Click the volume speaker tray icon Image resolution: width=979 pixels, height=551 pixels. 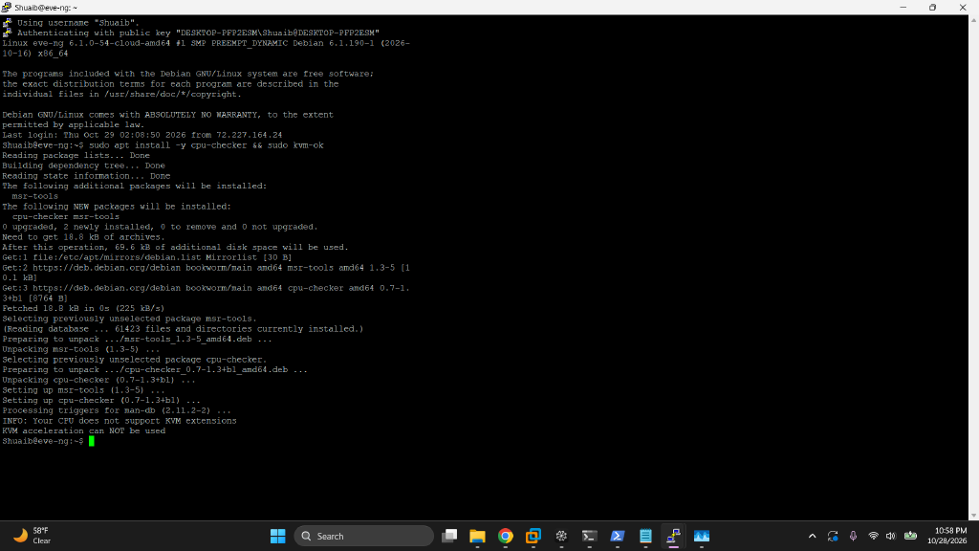coord(891,536)
